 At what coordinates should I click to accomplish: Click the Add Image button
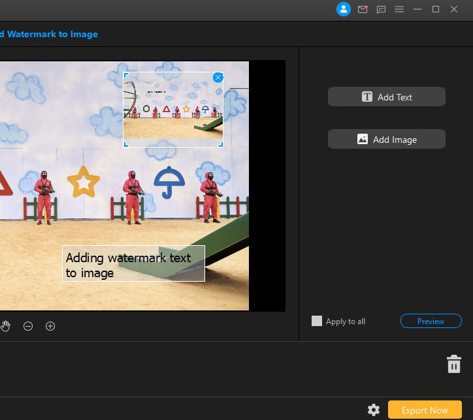point(386,139)
